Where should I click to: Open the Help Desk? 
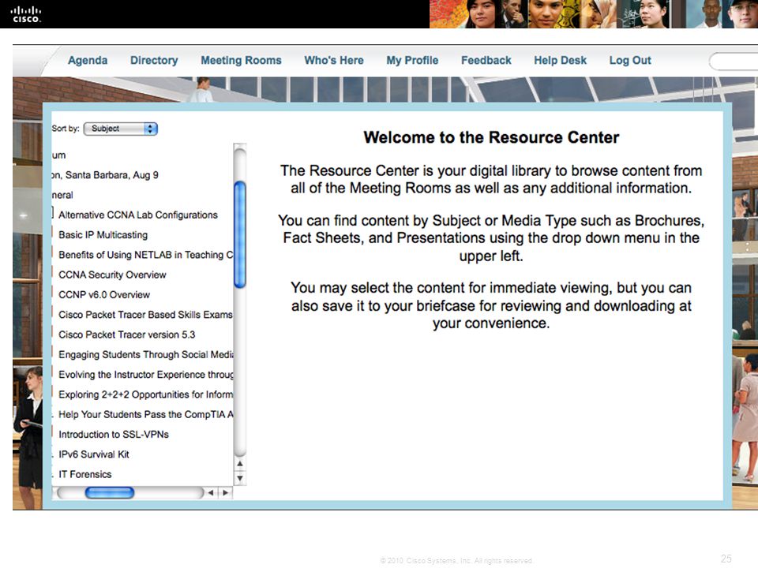click(x=560, y=61)
